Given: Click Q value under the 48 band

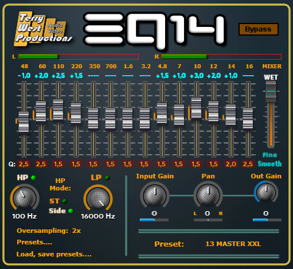Looking at the screenshot, I should click(24, 164).
